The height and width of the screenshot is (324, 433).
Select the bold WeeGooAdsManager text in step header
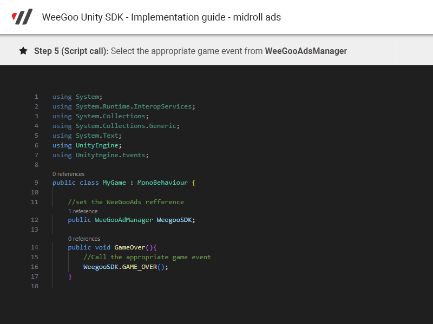point(306,51)
